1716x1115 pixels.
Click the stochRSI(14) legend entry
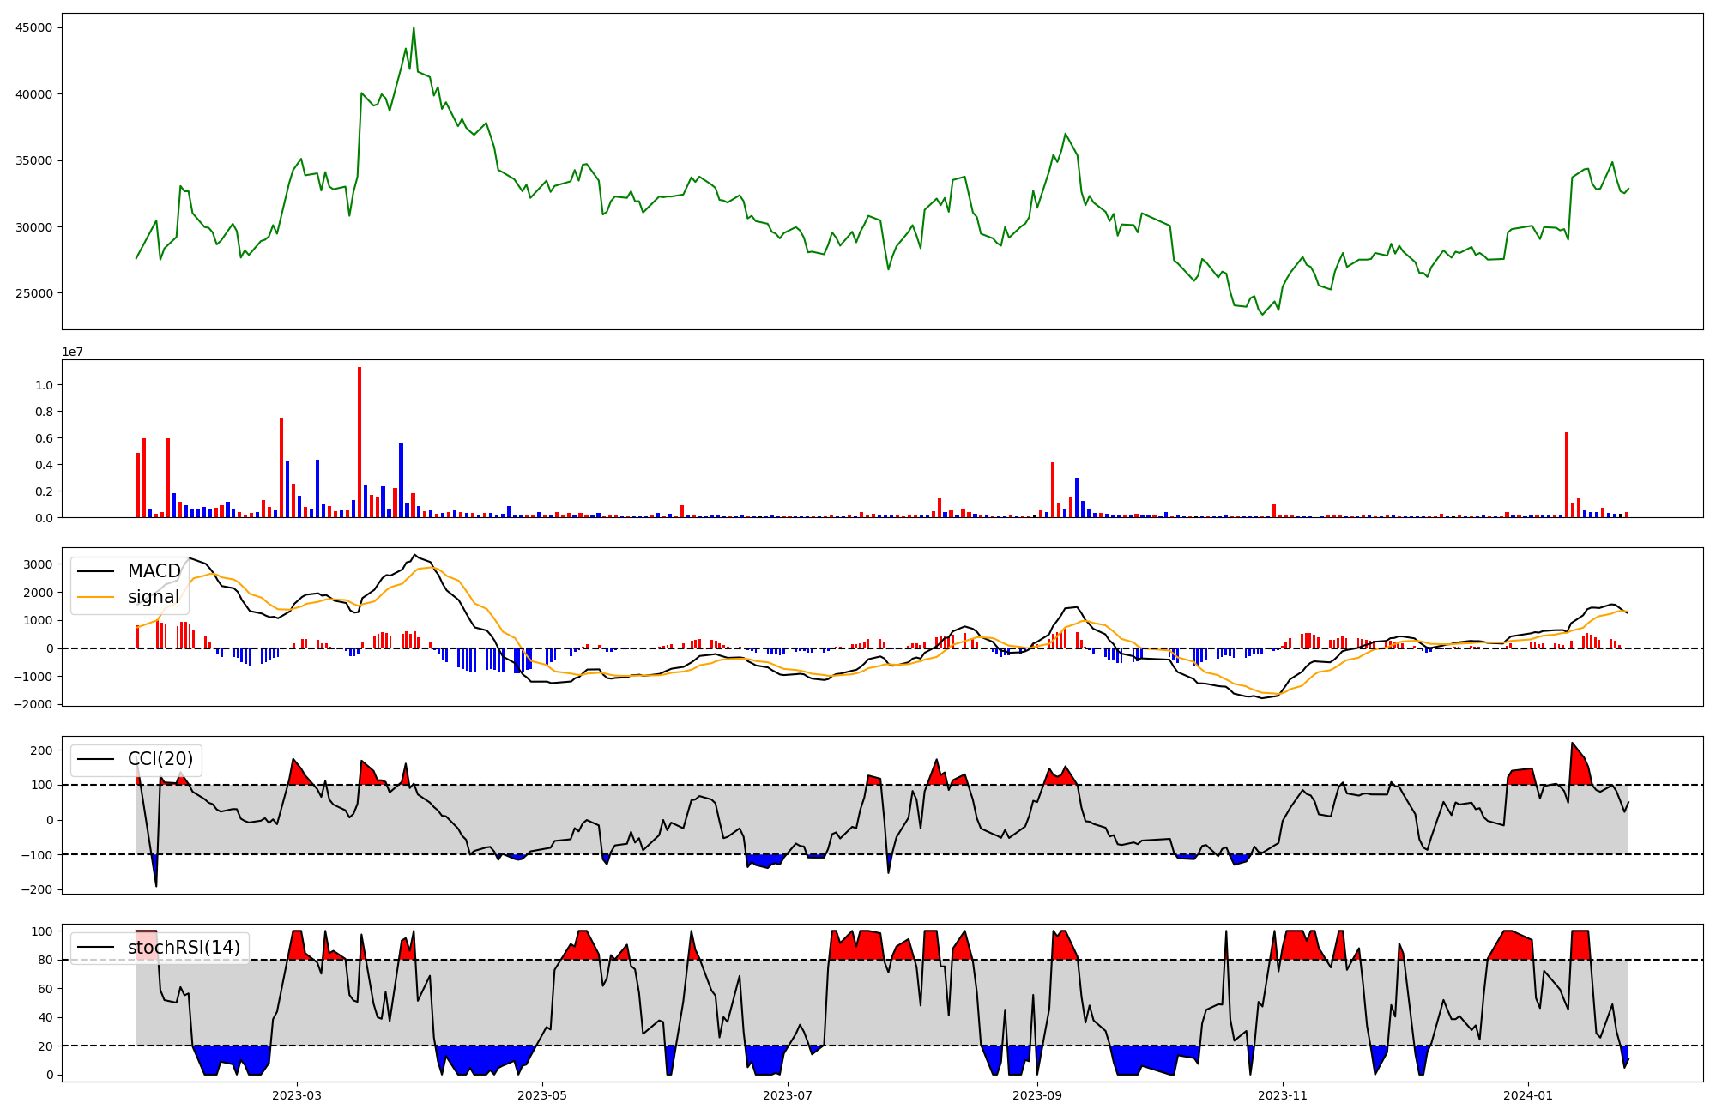pos(184,948)
